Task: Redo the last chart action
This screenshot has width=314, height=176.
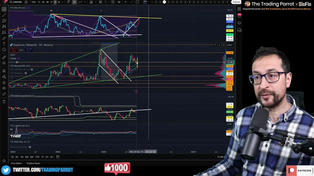Action: [132, 2]
